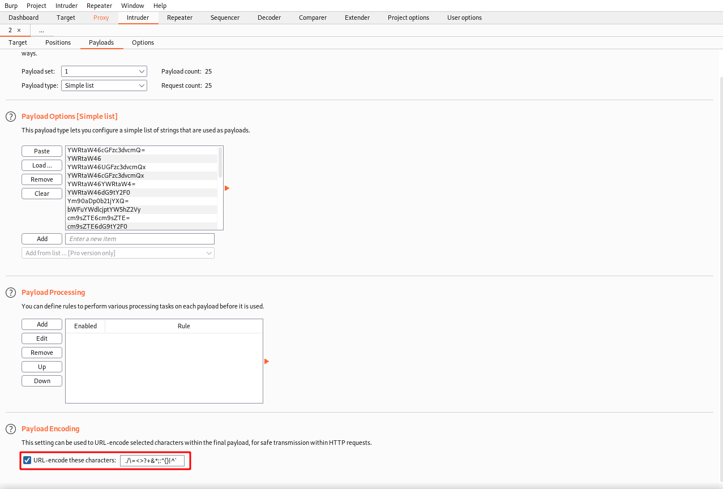
Task: Click the Edit rule button
Action: [x=42, y=338]
